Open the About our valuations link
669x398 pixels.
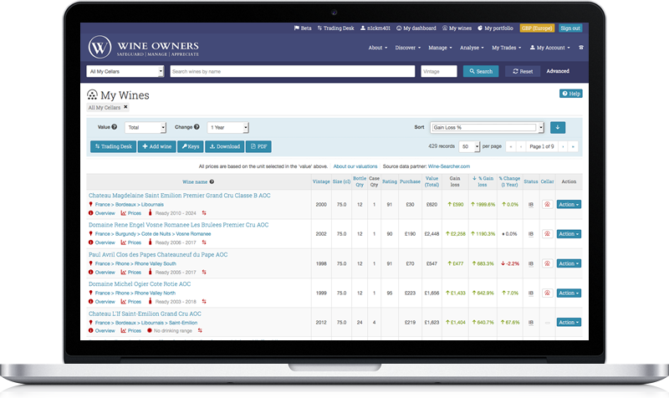pos(357,166)
